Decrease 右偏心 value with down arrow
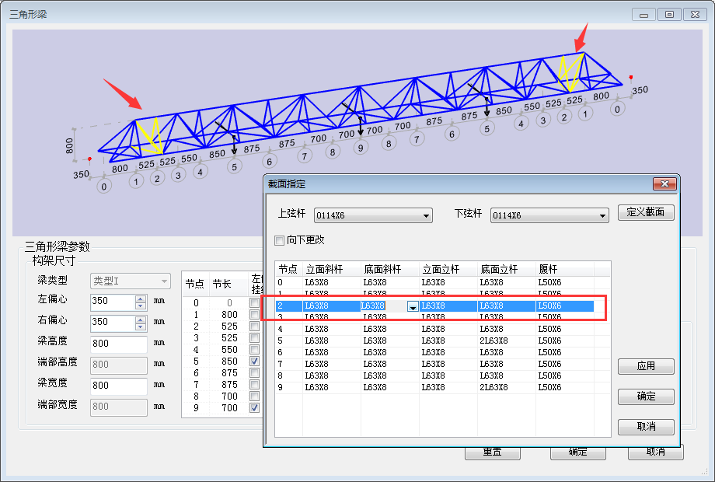715x482 pixels. click(141, 326)
